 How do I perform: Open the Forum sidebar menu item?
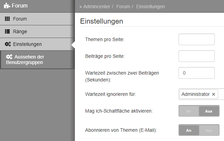click(37, 19)
